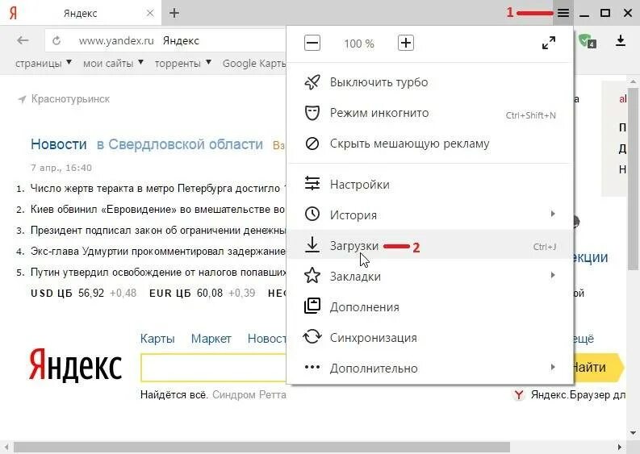The height and width of the screenshot is (454, 640).
Task: Open Загрузки from the menu
Action: [430, 246]
